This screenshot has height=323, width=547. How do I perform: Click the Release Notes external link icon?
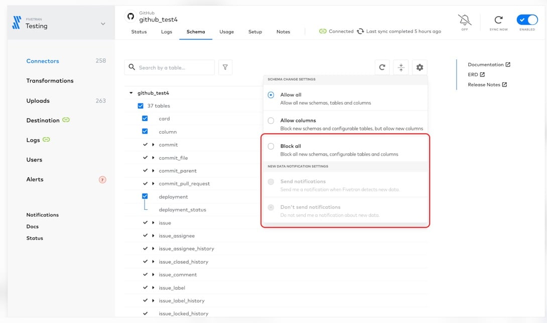504,85
